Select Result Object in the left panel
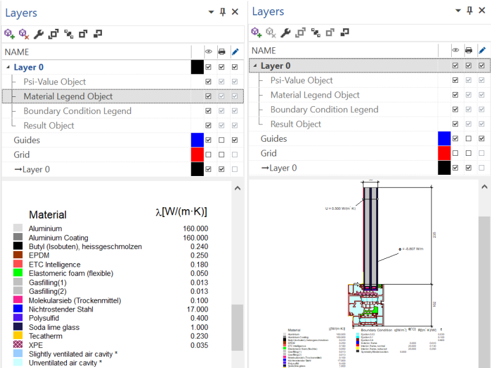This screenshot has width=491, height=368. click(49, 126)
